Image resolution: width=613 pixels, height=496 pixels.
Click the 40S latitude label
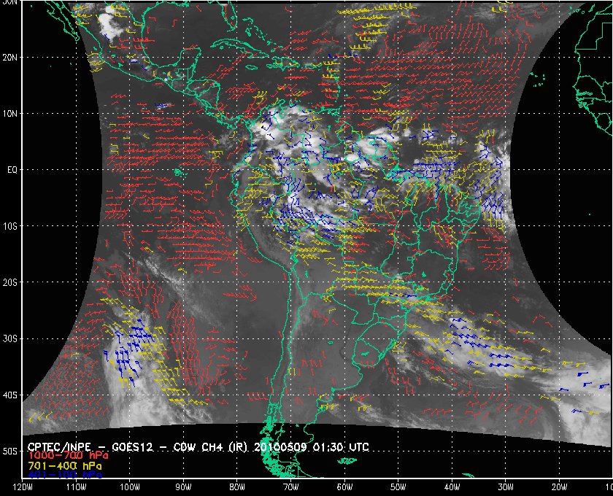(9, 395)
